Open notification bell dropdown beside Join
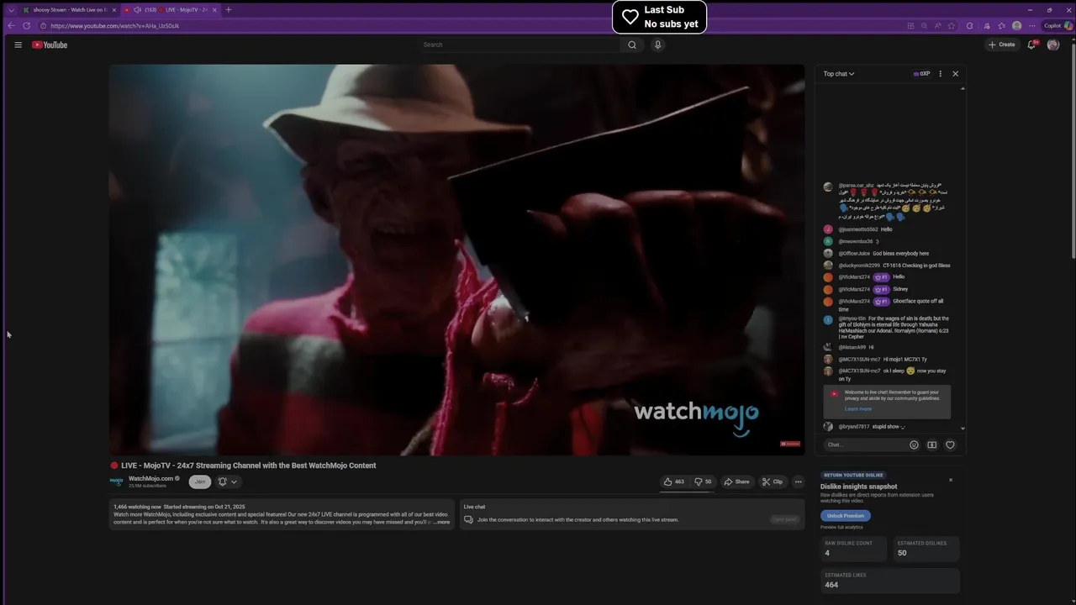 click(x=228, y=481)
